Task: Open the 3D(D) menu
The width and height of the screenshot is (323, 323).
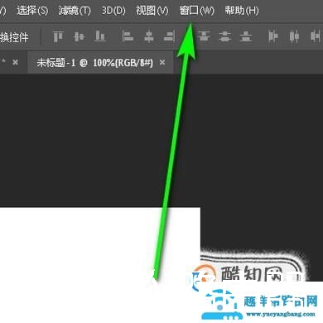Action: 113,11
